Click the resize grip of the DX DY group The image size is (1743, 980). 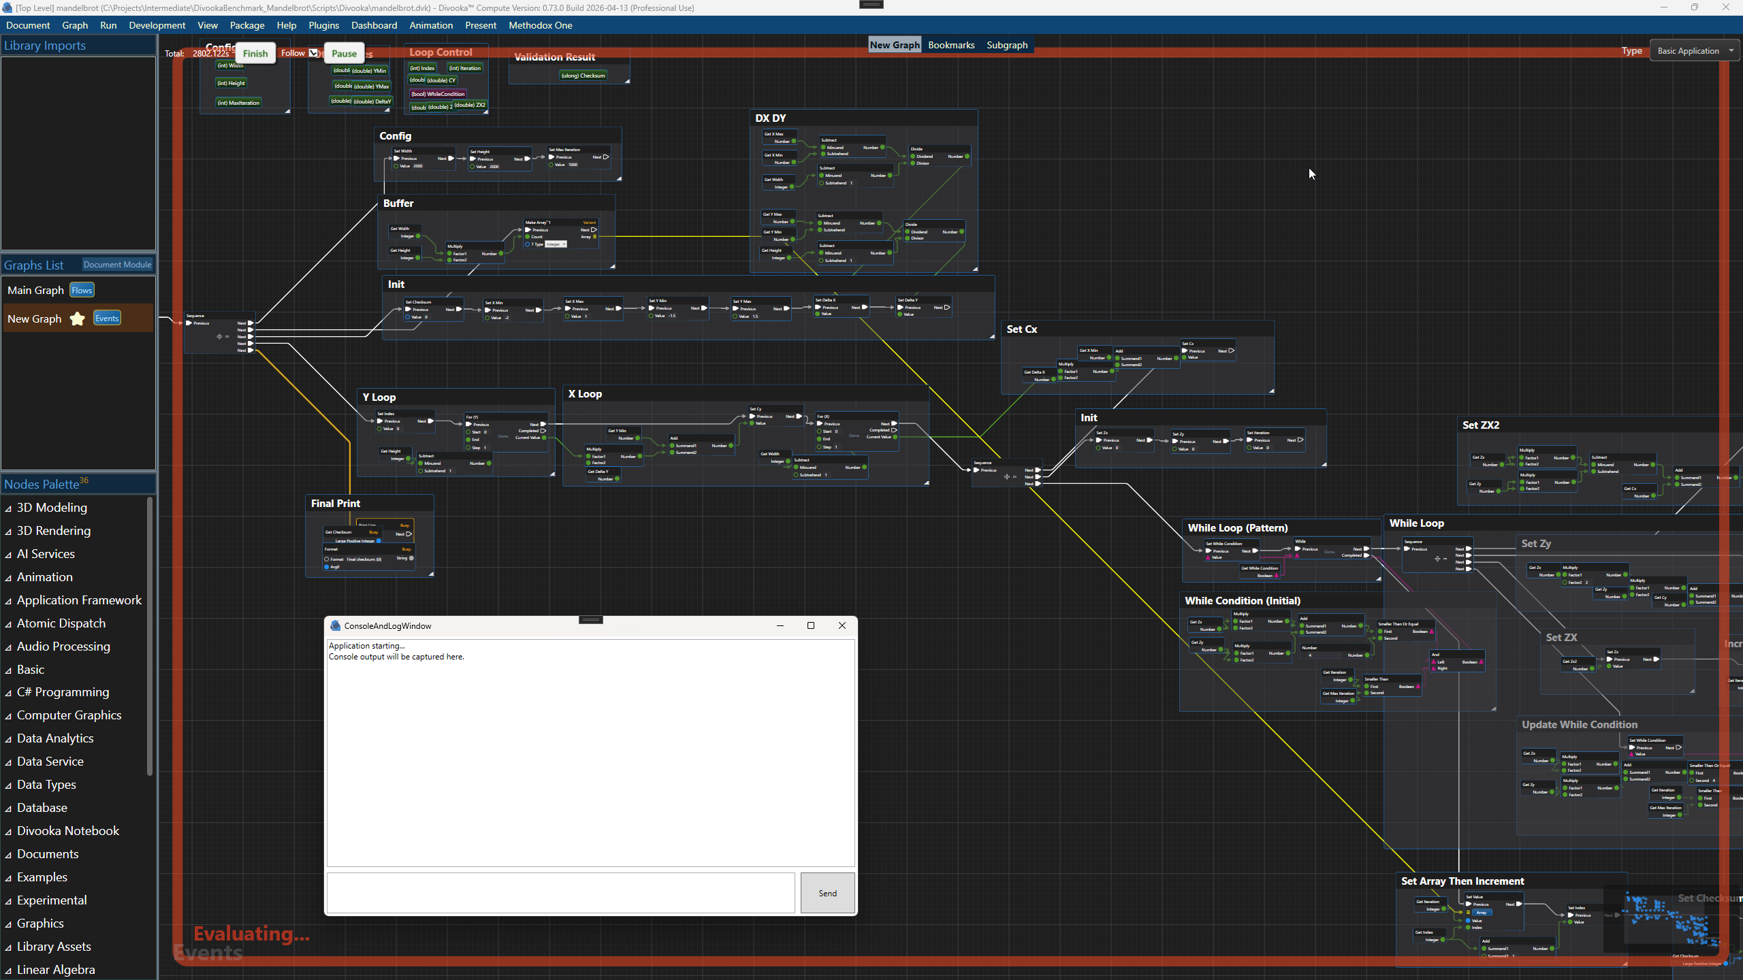click(975, 269)
